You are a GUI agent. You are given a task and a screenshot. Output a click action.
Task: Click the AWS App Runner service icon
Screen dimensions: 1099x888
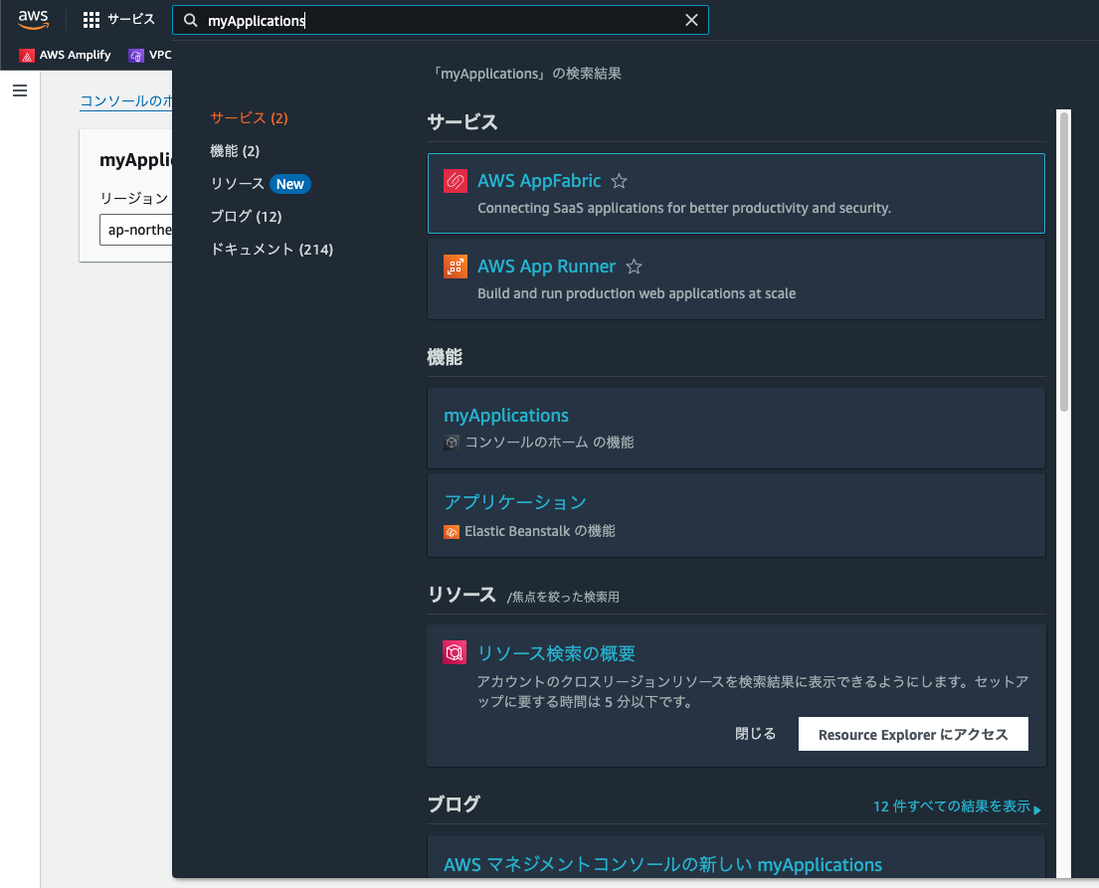455,266
